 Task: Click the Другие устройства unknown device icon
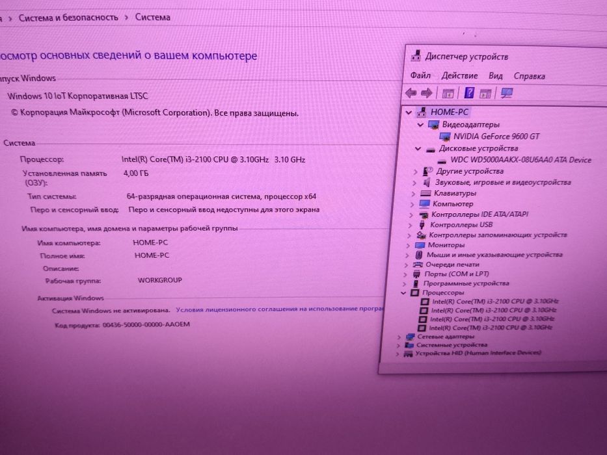(x=428, y=171)
